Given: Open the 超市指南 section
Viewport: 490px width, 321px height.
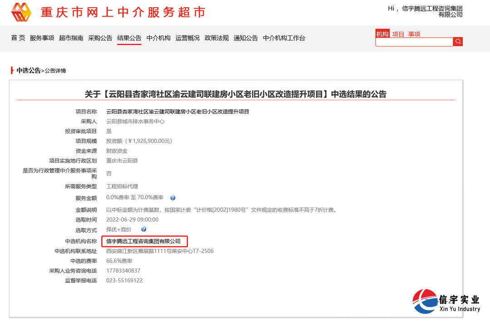Looking at the screenshot, I should pyautogui.click(x=71, y=38).
